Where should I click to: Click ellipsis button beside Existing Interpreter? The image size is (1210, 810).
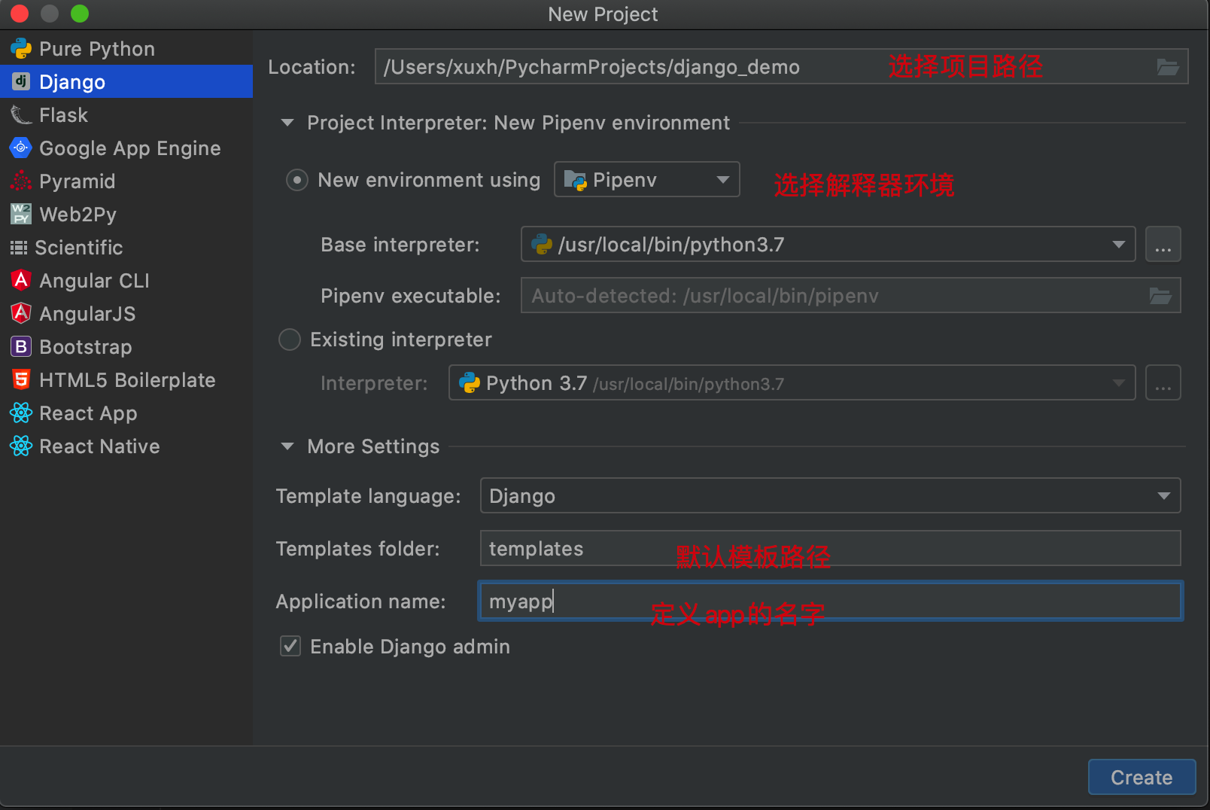[x=1163, y=383]
